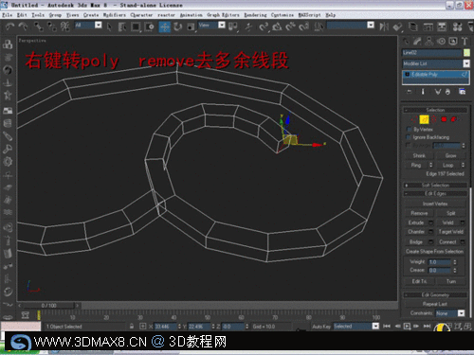
Task: Collapse the Edit Edges rollout
Action: [435, 194]
